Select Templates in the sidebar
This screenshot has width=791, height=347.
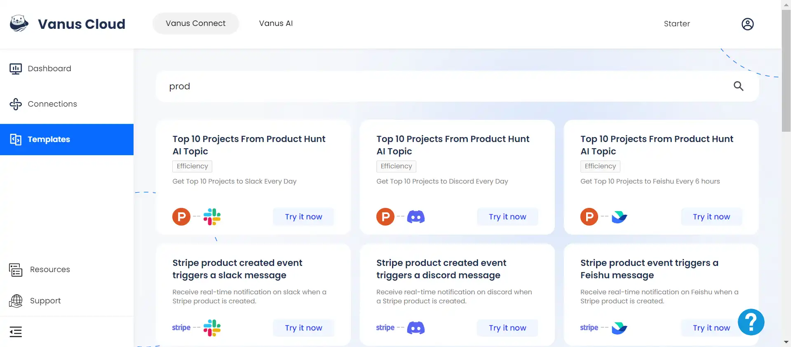[x=67, y=140]
